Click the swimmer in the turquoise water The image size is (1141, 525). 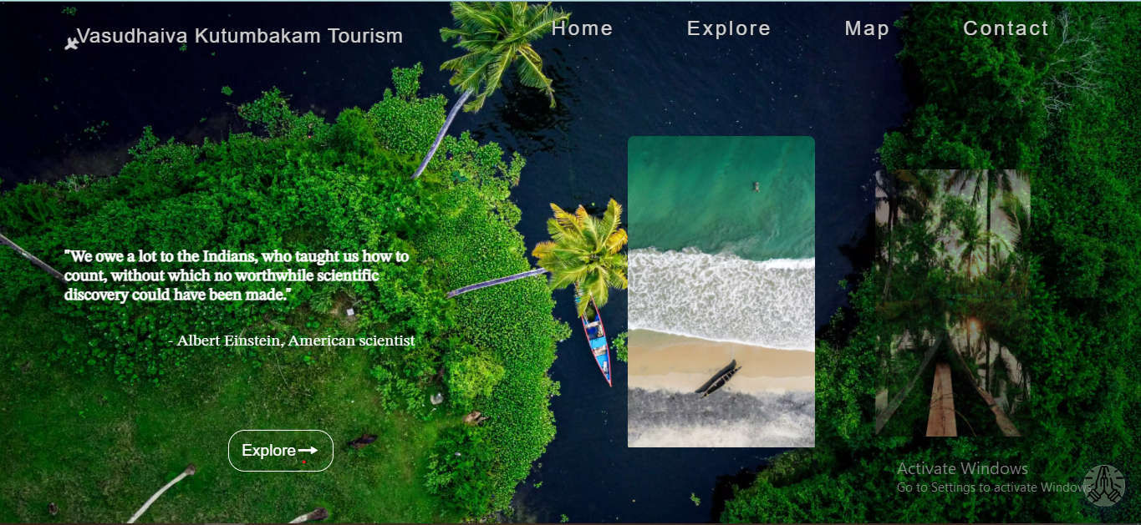click(756, 187)
